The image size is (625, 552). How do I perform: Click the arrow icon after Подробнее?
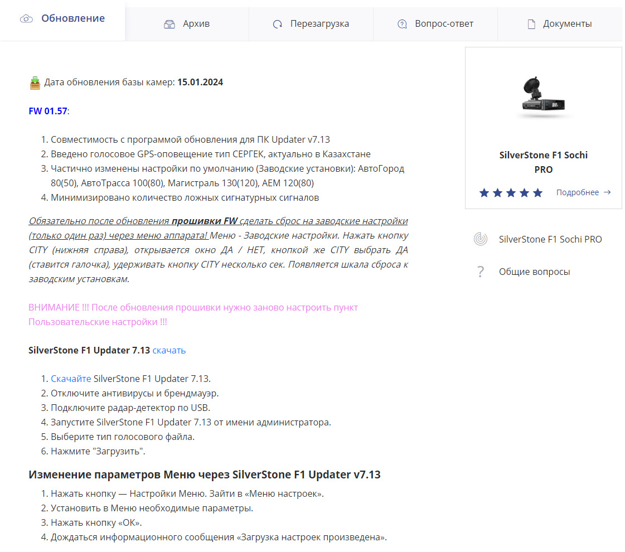607,192
